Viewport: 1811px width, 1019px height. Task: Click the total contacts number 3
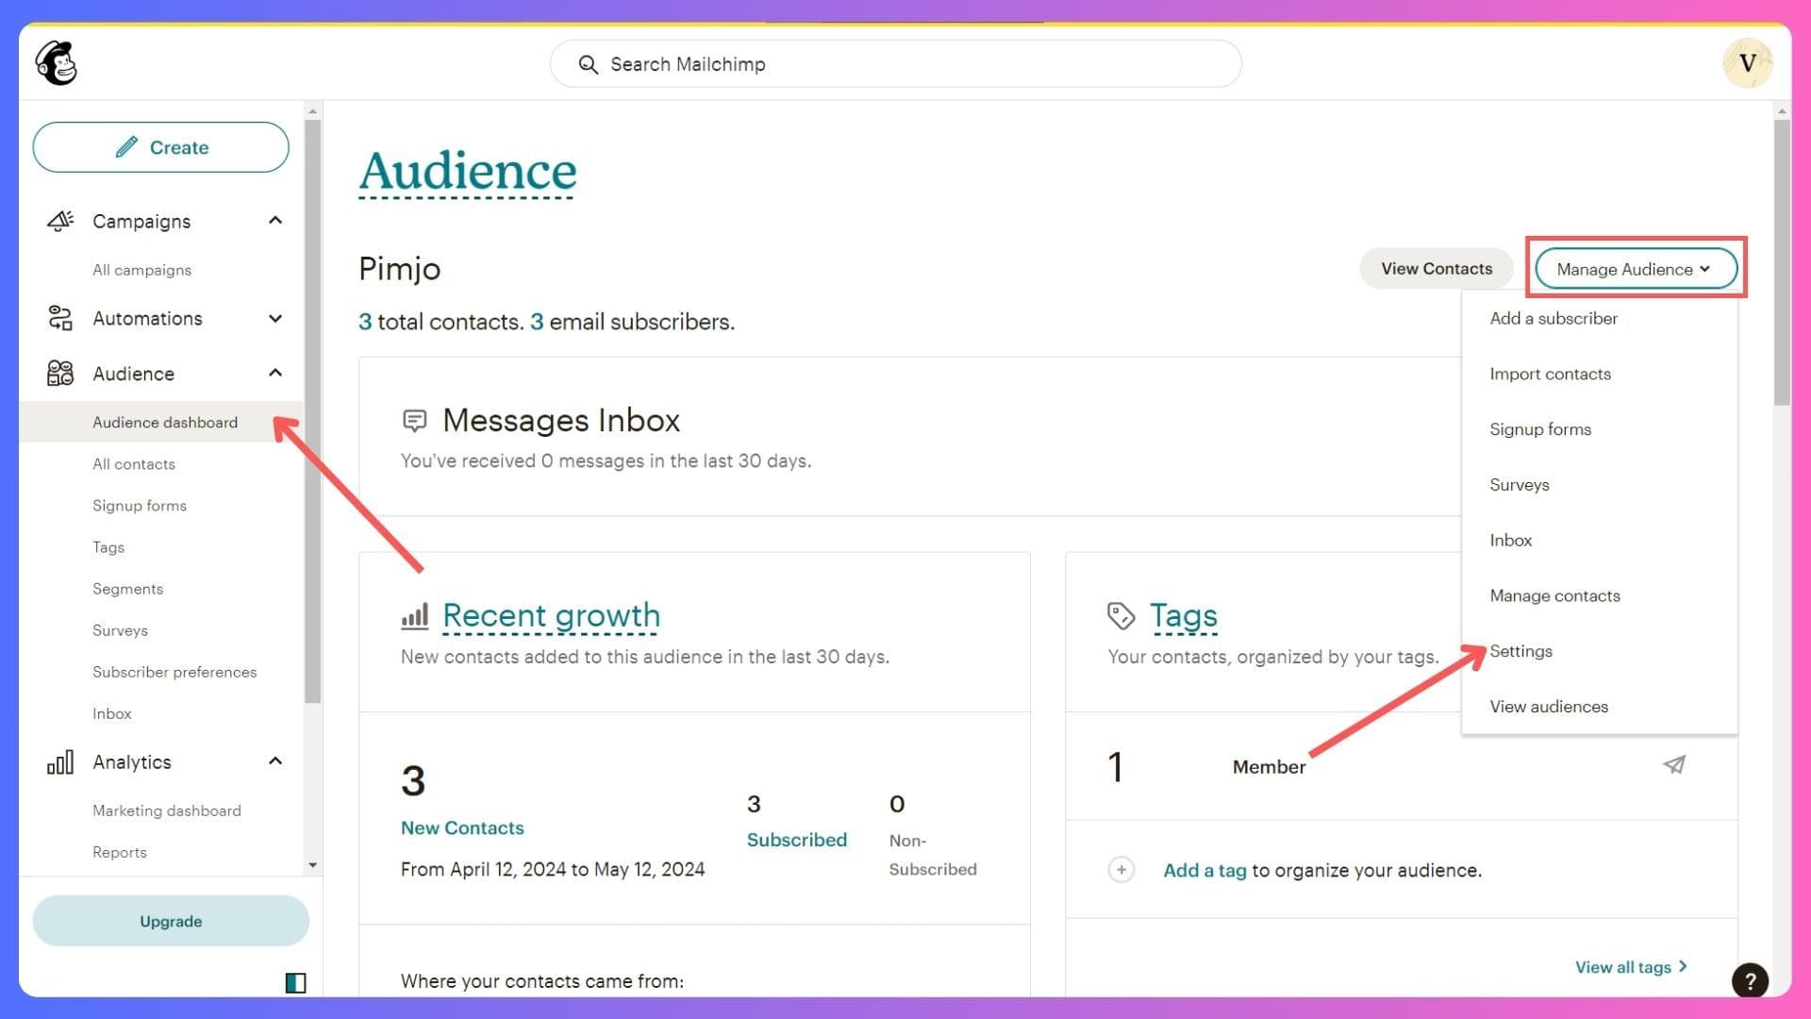click(x=365, y=322)
